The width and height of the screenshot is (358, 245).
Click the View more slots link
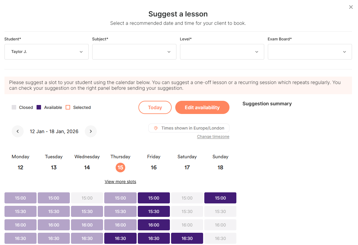[x=120, y=182]
